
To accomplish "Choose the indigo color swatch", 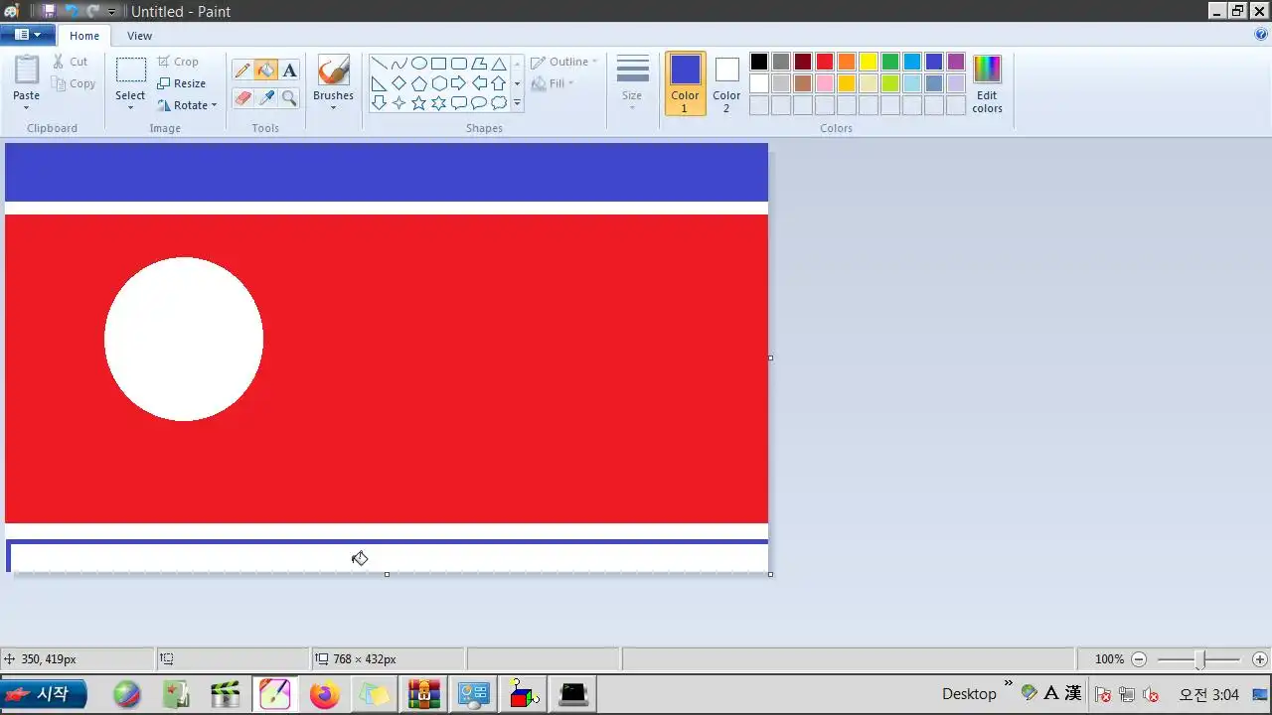I will [934, 62].
